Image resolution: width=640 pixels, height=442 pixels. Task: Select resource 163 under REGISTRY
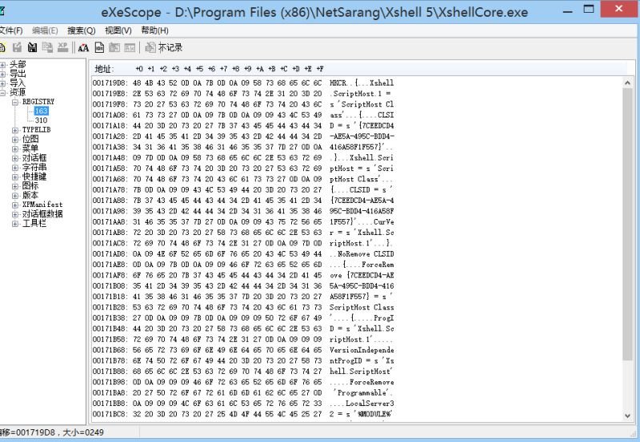click(42, 111)
